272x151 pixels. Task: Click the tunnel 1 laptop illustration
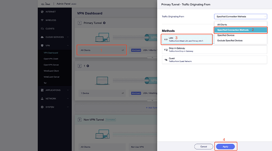coord(102,81)
